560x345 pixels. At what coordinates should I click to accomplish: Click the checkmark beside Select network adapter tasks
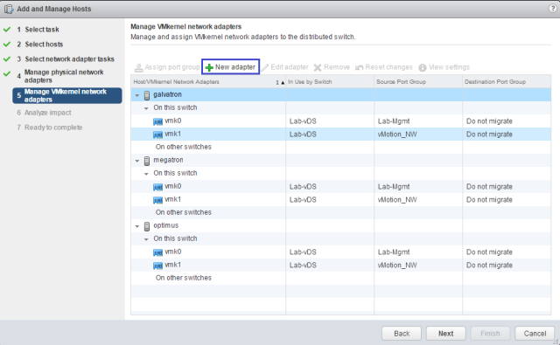tap(7, 59)
